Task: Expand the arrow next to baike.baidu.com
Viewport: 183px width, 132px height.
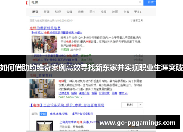Action: click(x=82, y=97)
